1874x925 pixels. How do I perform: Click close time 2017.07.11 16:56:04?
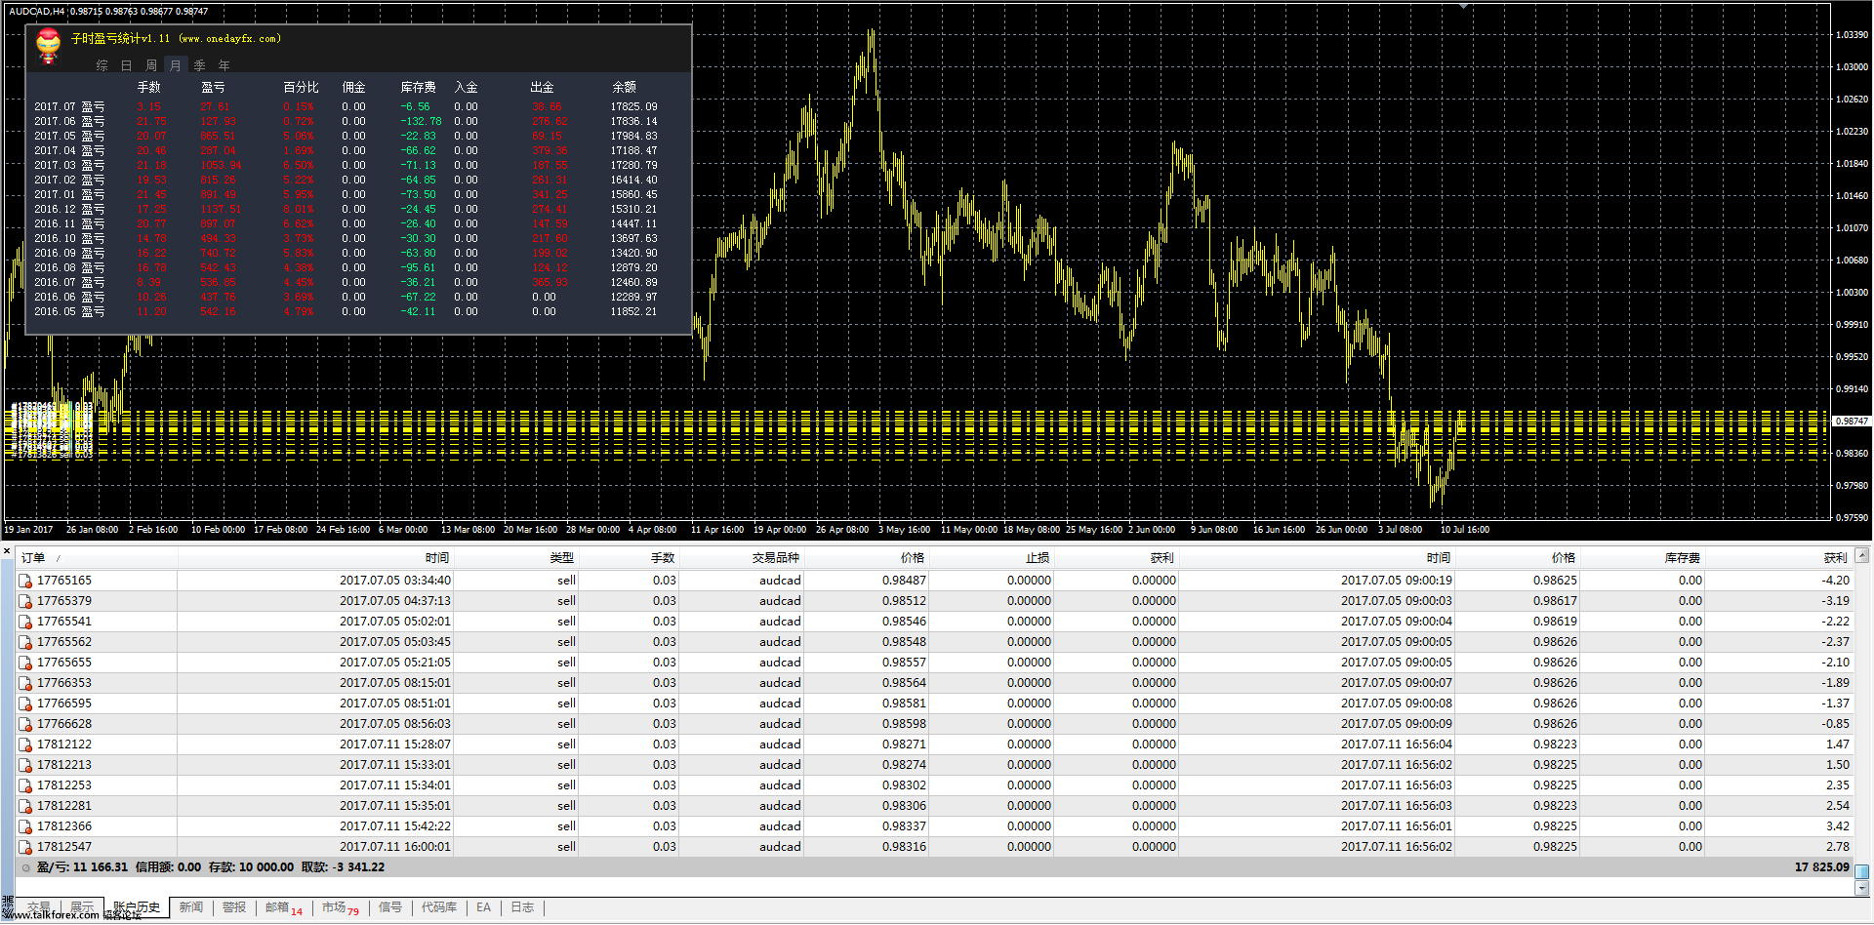1396,744
